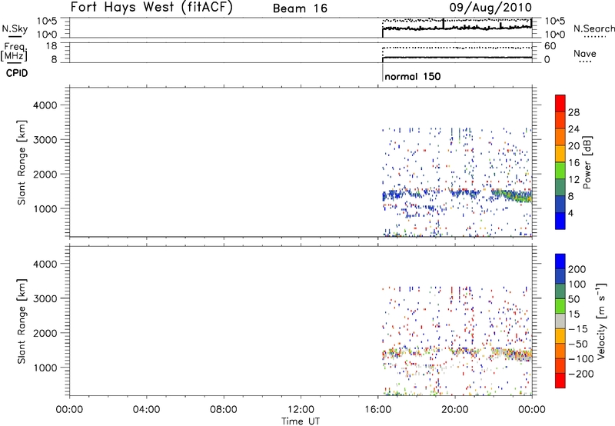This screenshot has height=426, width=615.
Task: Click the "16" label on Power color bar
Action: [573, 162]
